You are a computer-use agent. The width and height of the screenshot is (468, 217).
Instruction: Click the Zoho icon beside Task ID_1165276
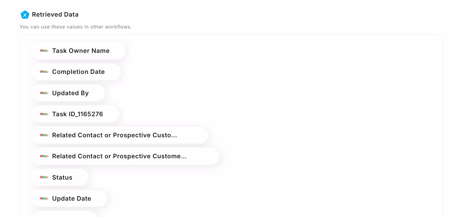point(44,114)
